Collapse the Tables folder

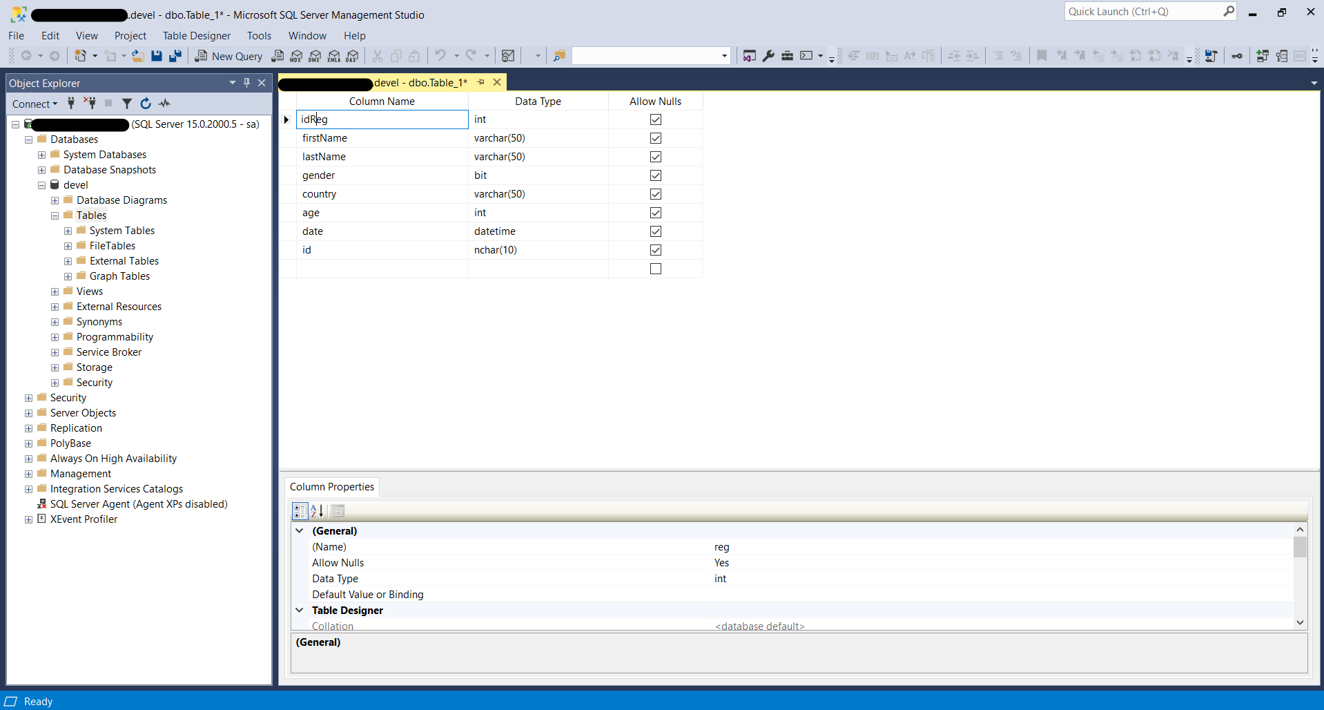click(x=55, y=215)
